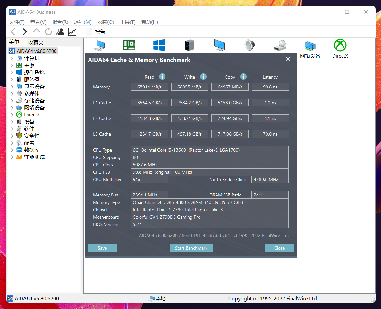The width and height of the screenshot is (381, 309).
Task: Click the Save button
Action: pos(102,248)
